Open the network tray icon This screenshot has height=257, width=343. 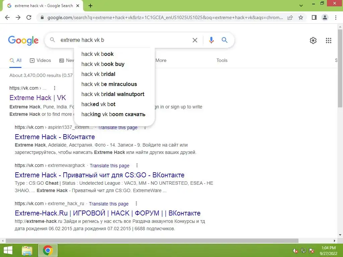(303, 251)
